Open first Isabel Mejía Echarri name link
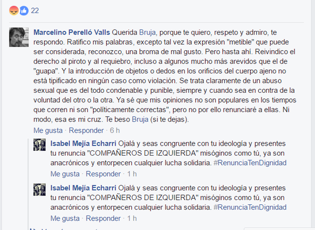 [x=83, y=144]
